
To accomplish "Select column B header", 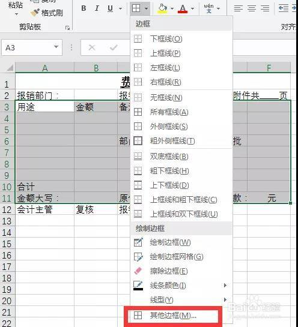I will click(x=96, y=68).
